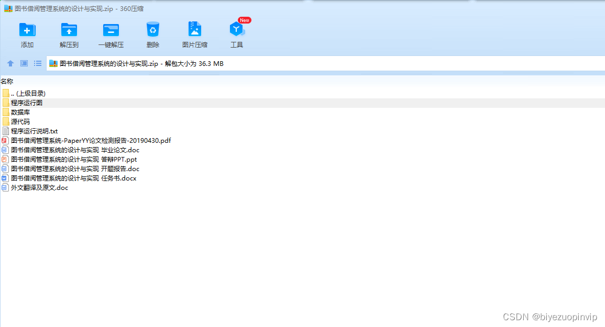Select 图书借阅管理系统-PaperYY论文检测报告-20190430.pdf
The image size is (605, 327).
click(91, 140)
